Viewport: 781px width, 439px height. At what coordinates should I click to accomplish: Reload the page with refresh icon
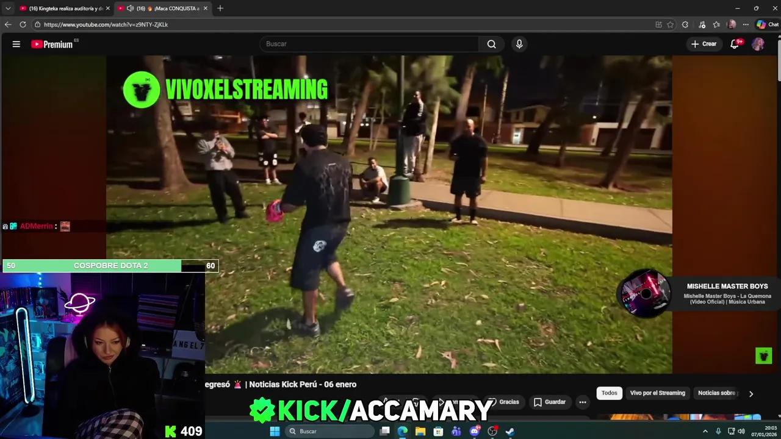click(x=23, y=24)
